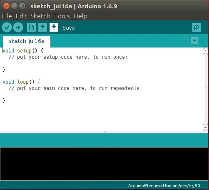Place cursor on the void loop() line
The height and width of the screenshot is (190, 209).
[x=22, y=82]
